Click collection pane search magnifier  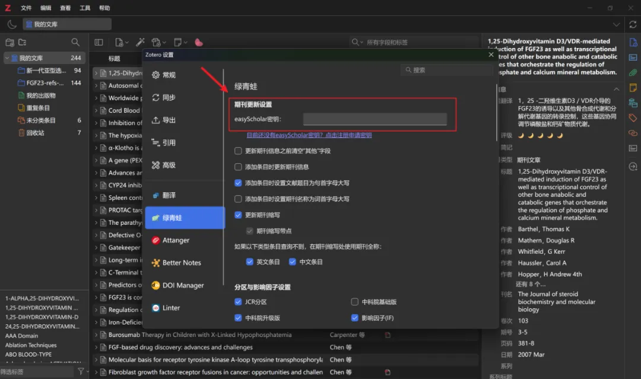point(75,42)
